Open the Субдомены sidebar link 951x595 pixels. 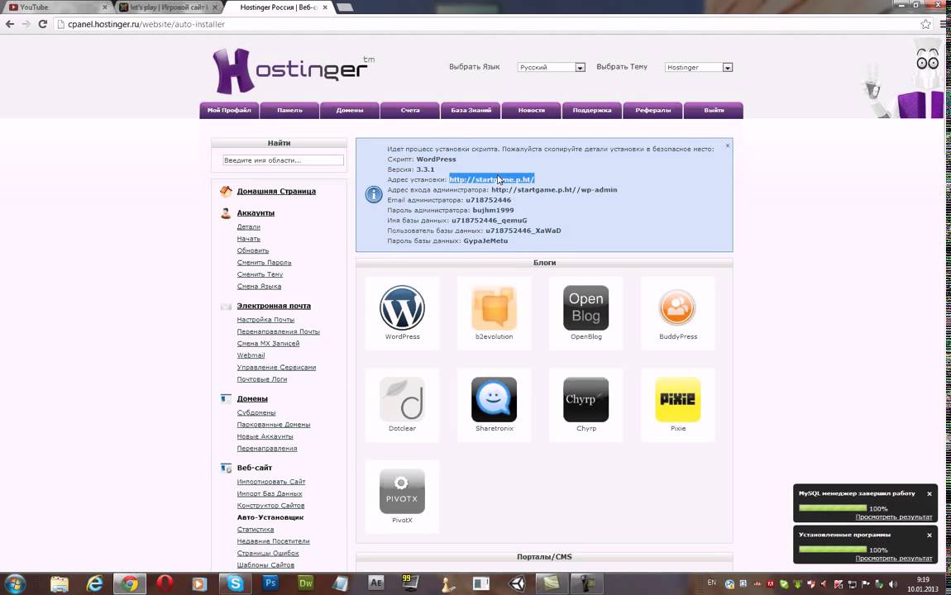[256, 412]
